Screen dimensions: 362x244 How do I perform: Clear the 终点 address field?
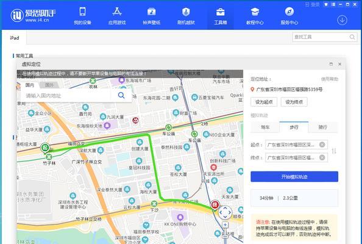[322, 157]
